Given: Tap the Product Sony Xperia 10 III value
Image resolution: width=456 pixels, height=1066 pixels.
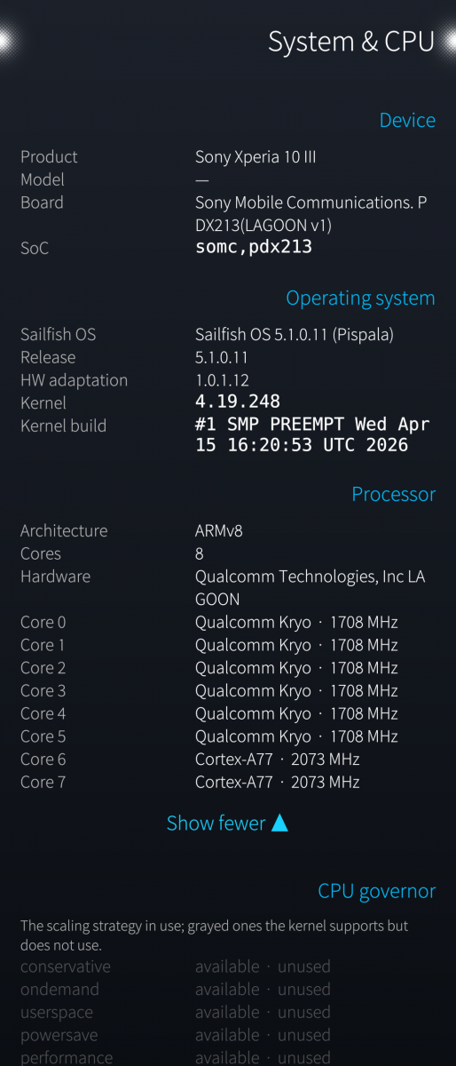Looking at the screenshot, I should 256,157.
